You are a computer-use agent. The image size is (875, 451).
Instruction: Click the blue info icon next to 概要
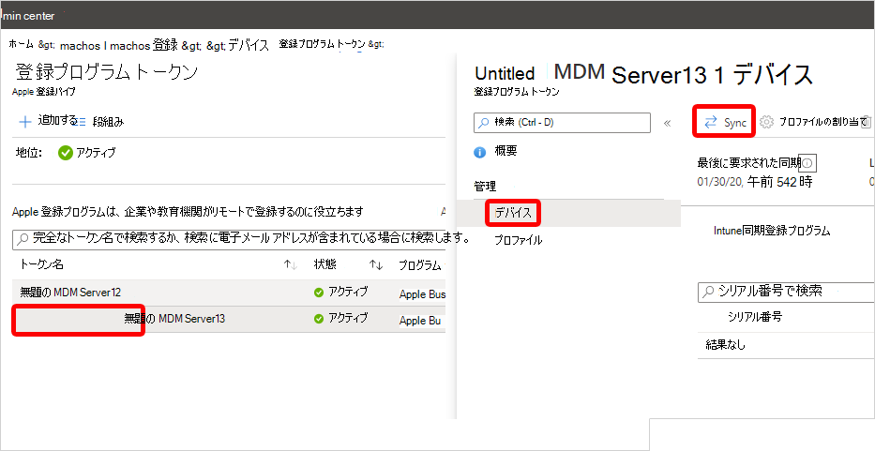click(x=480, y=153)
